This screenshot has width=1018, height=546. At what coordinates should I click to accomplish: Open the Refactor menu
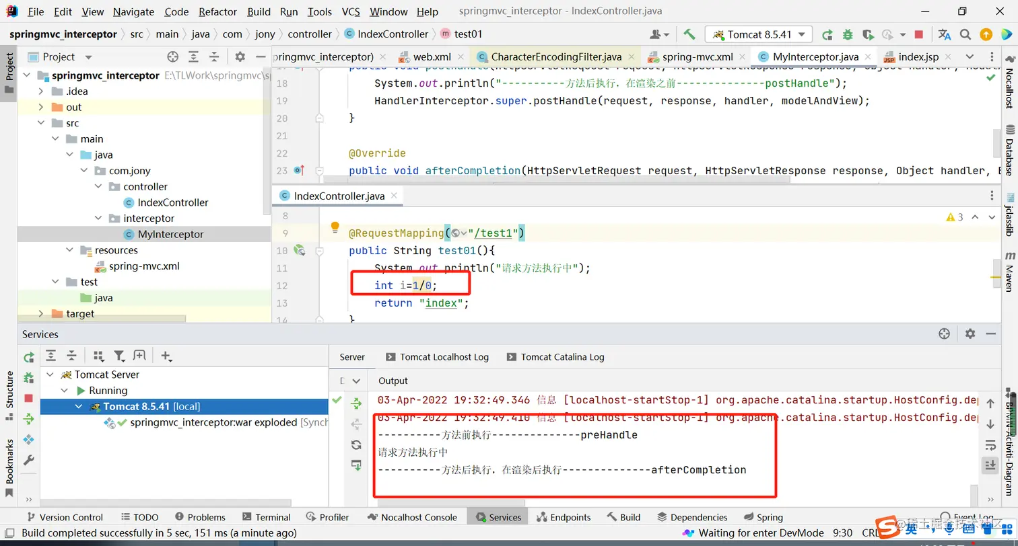click(218, 11)
